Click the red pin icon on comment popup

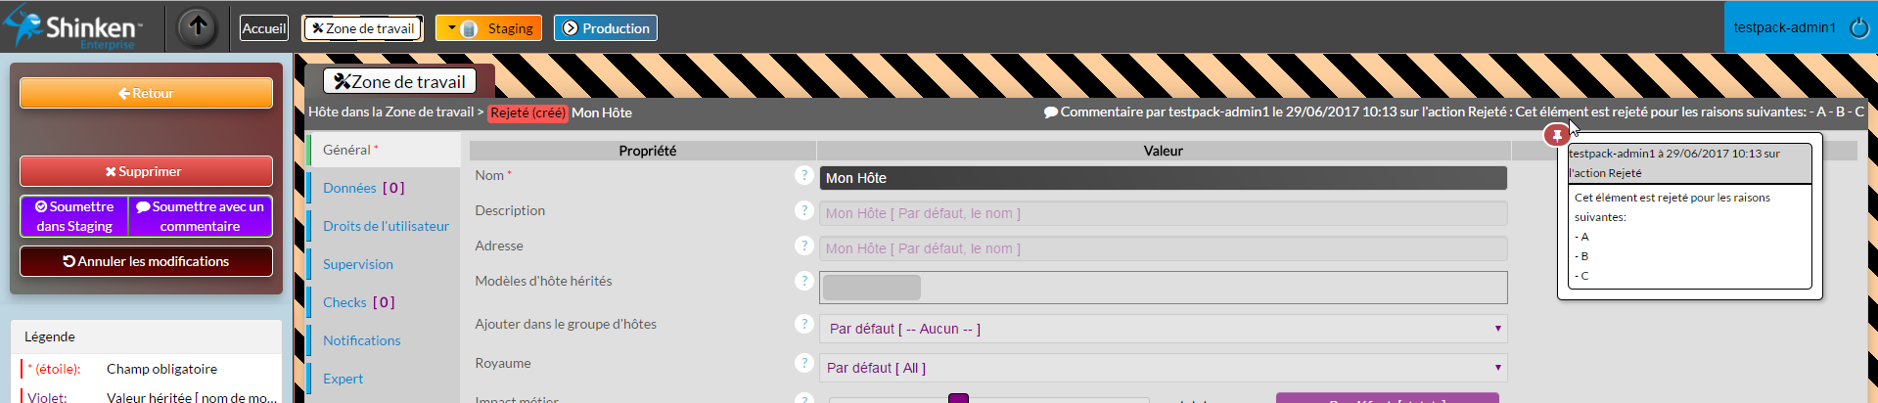pos(1557,135)
